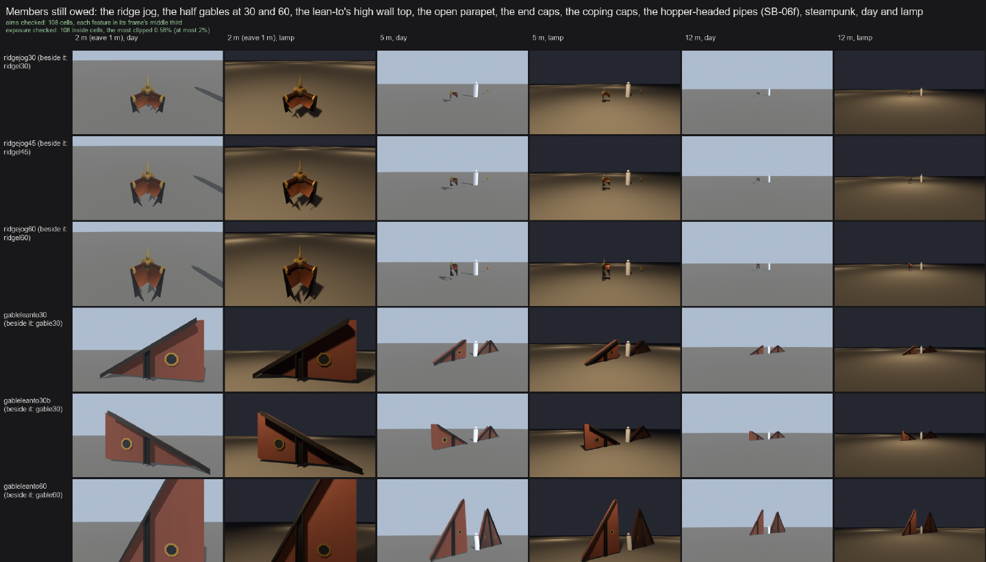View ridgejog60 cell under 5 m day
Screen dimensions: 986x562
[453, 264]
